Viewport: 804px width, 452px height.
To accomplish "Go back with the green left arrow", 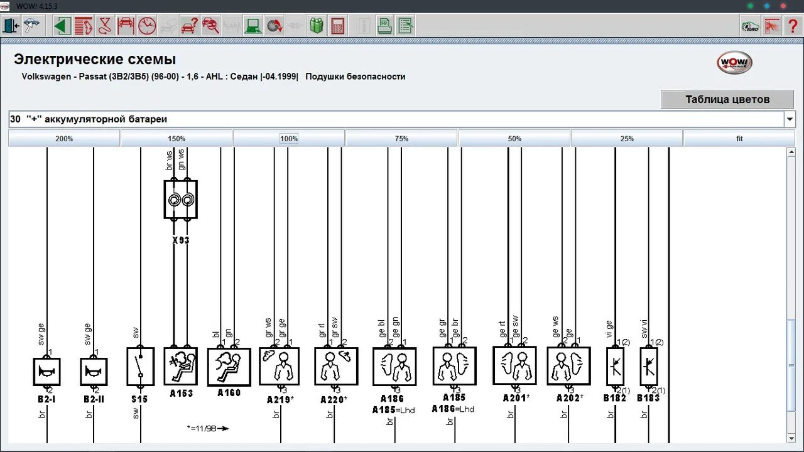I will coord(62,26).
